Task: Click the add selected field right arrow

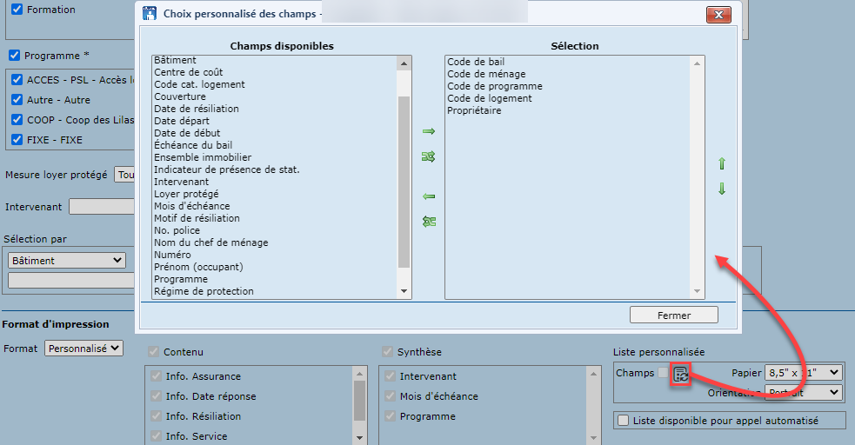Action: [x=428, y=131]
